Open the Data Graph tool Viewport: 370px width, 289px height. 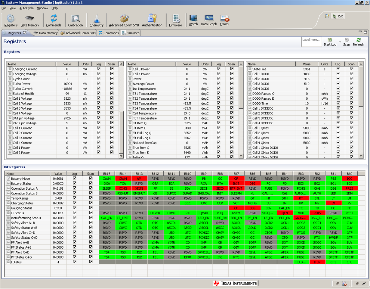(x=209, y=20)
